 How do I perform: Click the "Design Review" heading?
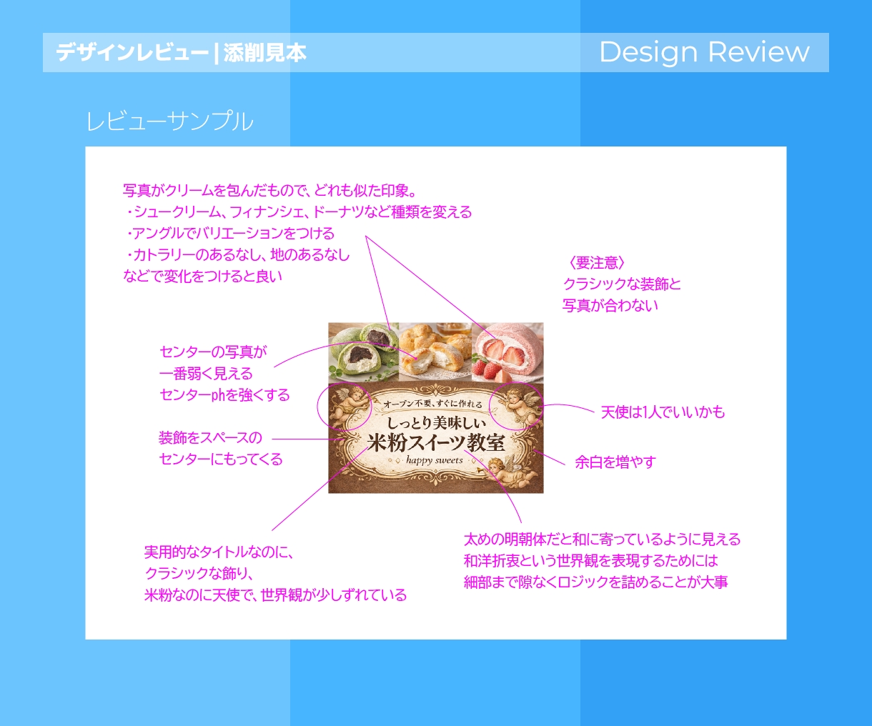[704, 52]
